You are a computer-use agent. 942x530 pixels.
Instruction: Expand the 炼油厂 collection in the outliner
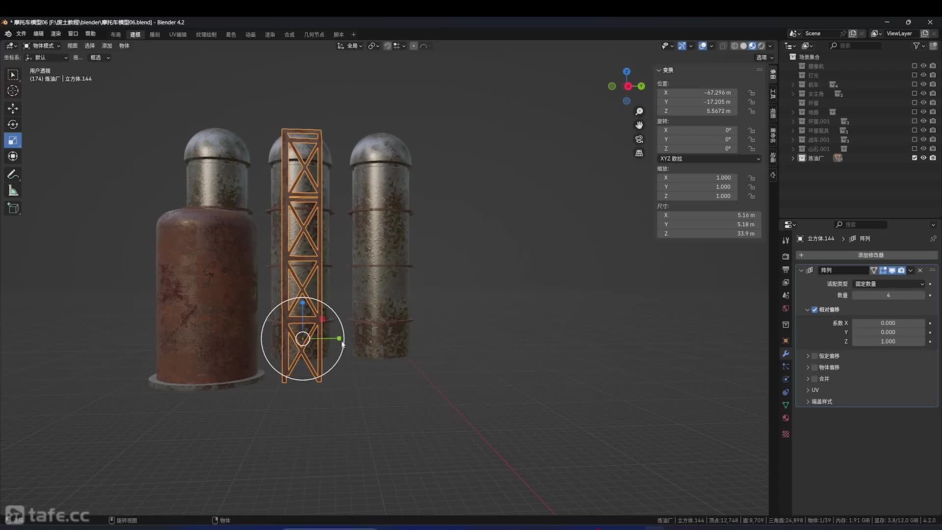793,158
